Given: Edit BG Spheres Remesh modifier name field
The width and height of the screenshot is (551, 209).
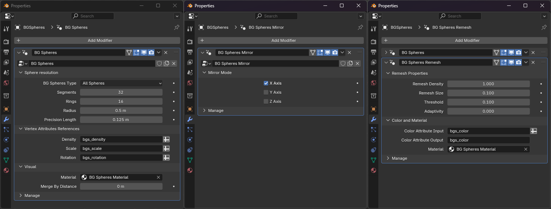Looking at the screenshot, I should click(445, 62).
